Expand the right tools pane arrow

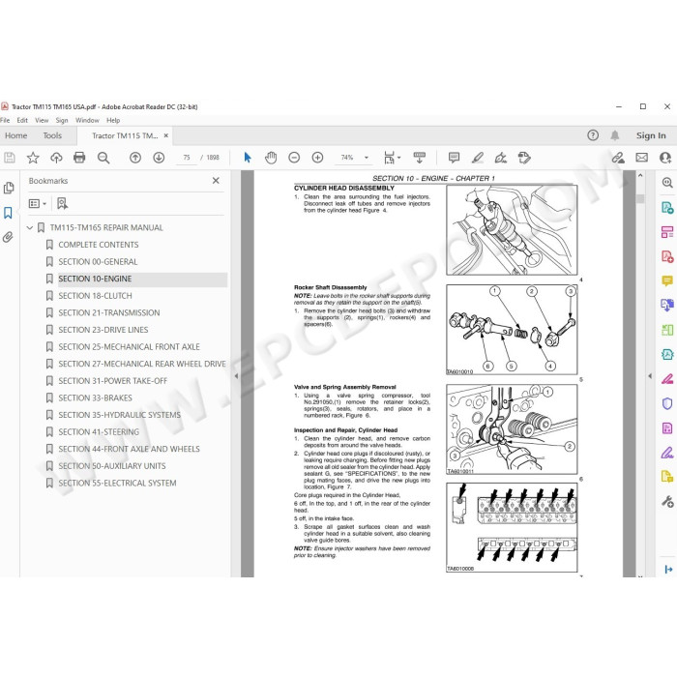(x=650, y=376)
